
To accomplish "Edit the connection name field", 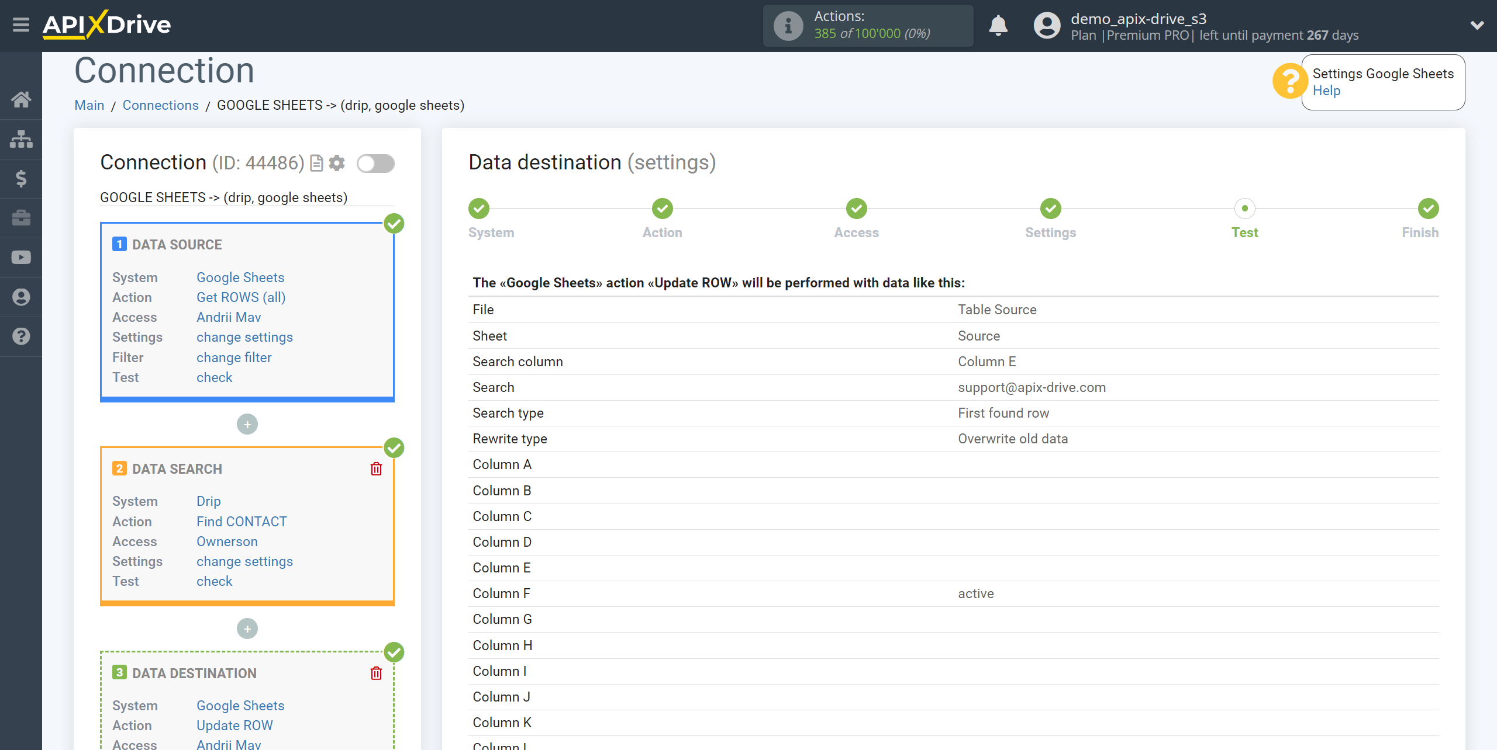I will 247,197.
